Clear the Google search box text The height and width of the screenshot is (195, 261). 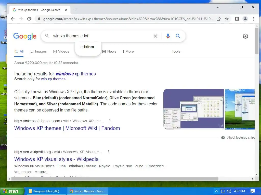pyautogui.click(x=155, y=36)
